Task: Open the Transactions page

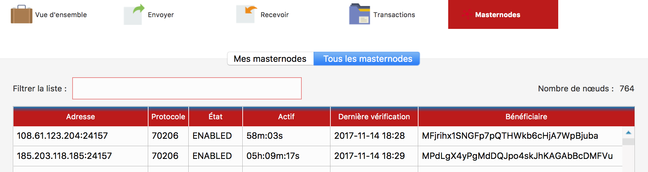Action: point(394,15)
